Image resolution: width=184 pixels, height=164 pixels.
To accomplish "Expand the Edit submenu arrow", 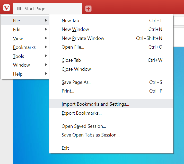I will 46,29.
